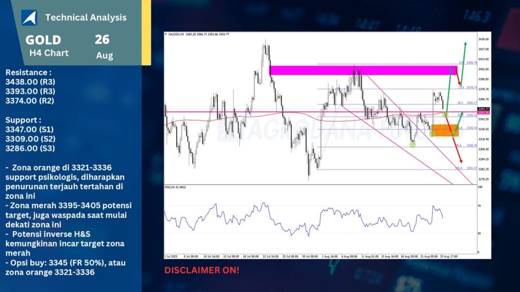Image resolution: width=520 pixels, height=292 pixels.
Task: Click the green circle at the August 18 low
Action: pos(412,144)
